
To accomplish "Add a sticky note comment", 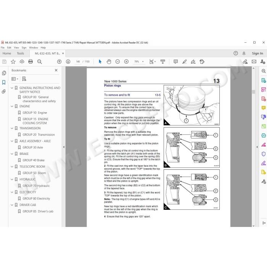I will click(x=175, y=62).
